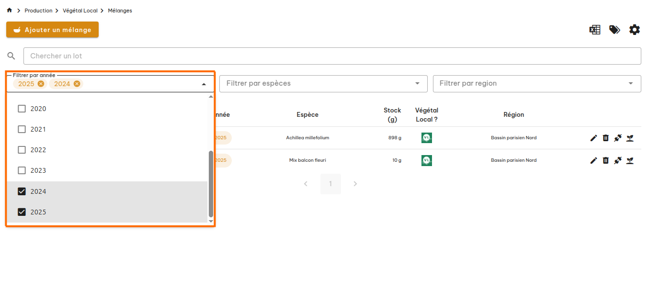Click the Ajouter un mélange button
Viewport: 648px width, 302px height.
[52, 30]
